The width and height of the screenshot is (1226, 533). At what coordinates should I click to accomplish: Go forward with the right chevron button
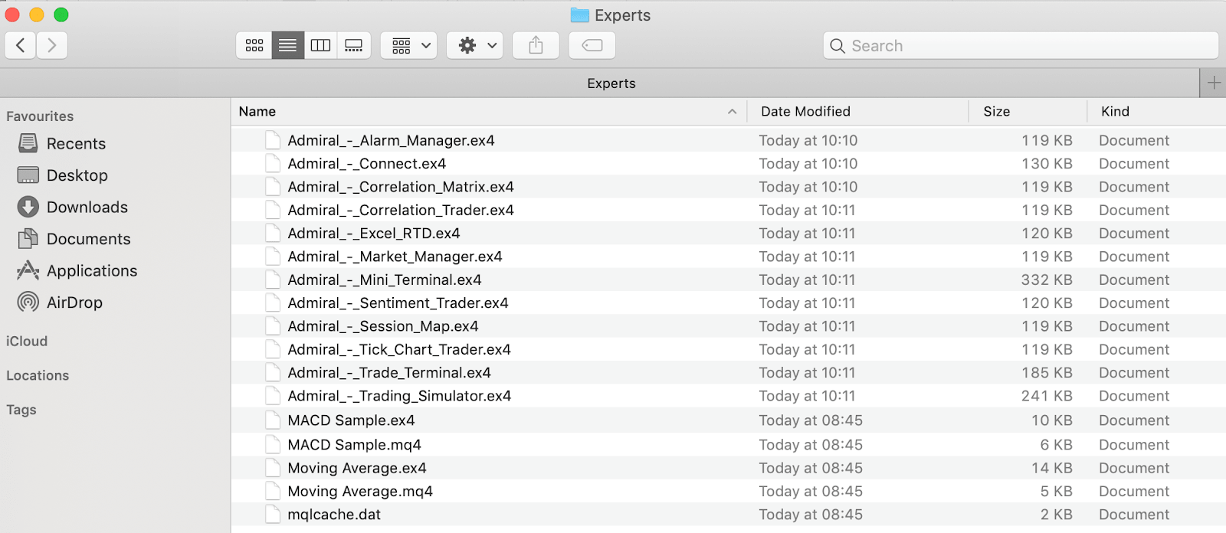coord(52,46)
